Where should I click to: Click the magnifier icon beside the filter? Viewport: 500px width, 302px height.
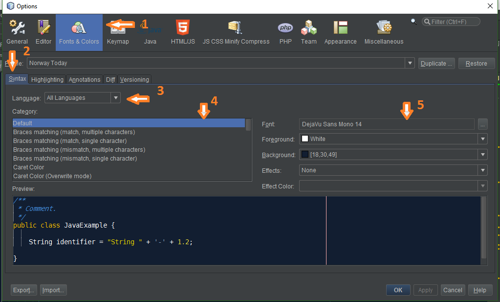413,22
